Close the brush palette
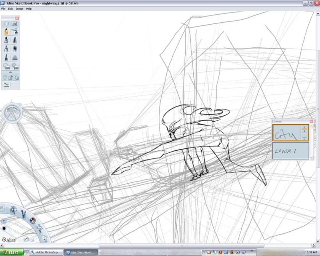320x256 pixels. coord(17,18)
